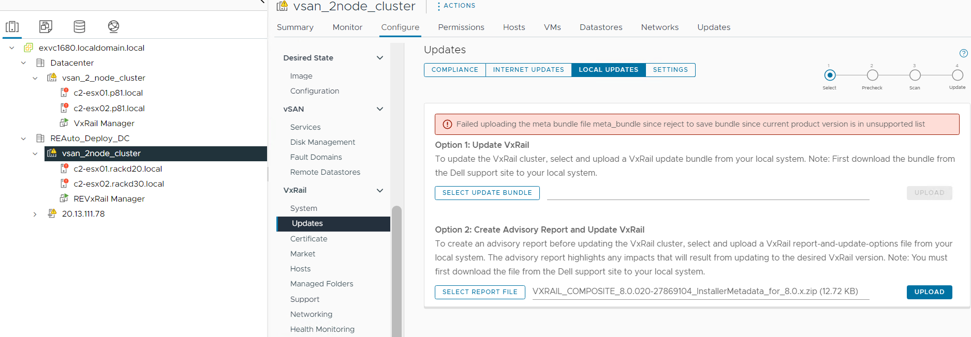The image size is (971, 337).
Task: Open the VMs and Templates inventory icon
Action: tap(46, 26)
